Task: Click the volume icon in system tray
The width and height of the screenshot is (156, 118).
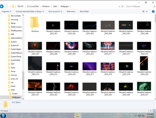Action: [x=143, y=116]
